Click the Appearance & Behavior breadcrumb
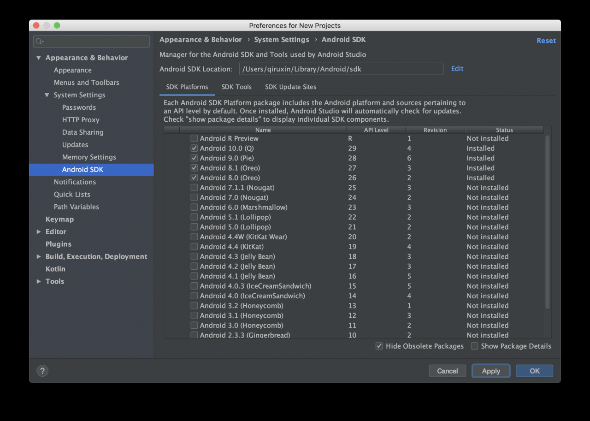 201,40
